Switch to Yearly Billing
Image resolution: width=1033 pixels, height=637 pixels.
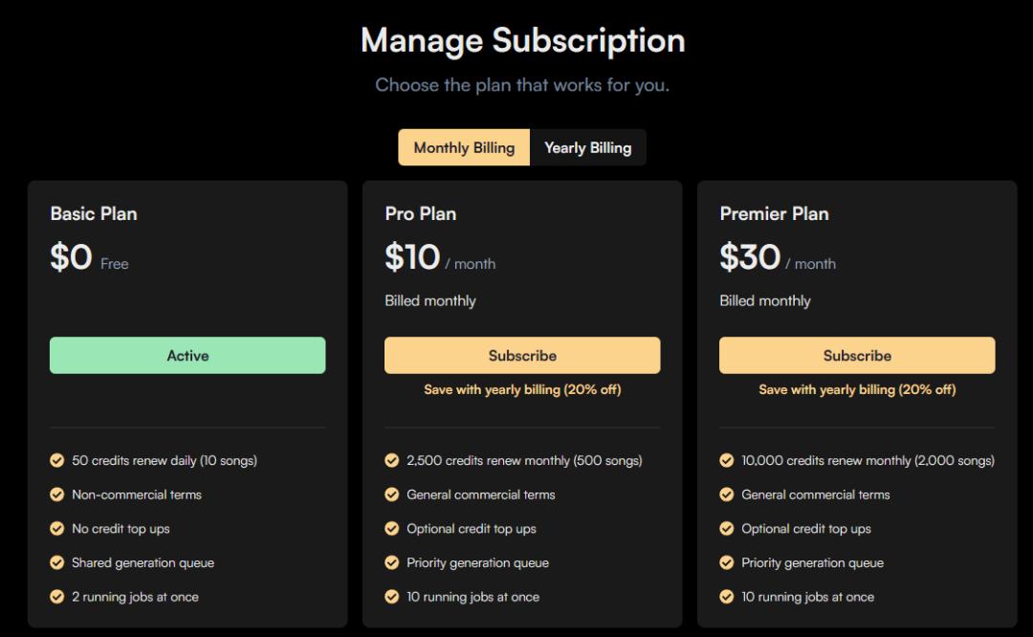coord(587,147)
